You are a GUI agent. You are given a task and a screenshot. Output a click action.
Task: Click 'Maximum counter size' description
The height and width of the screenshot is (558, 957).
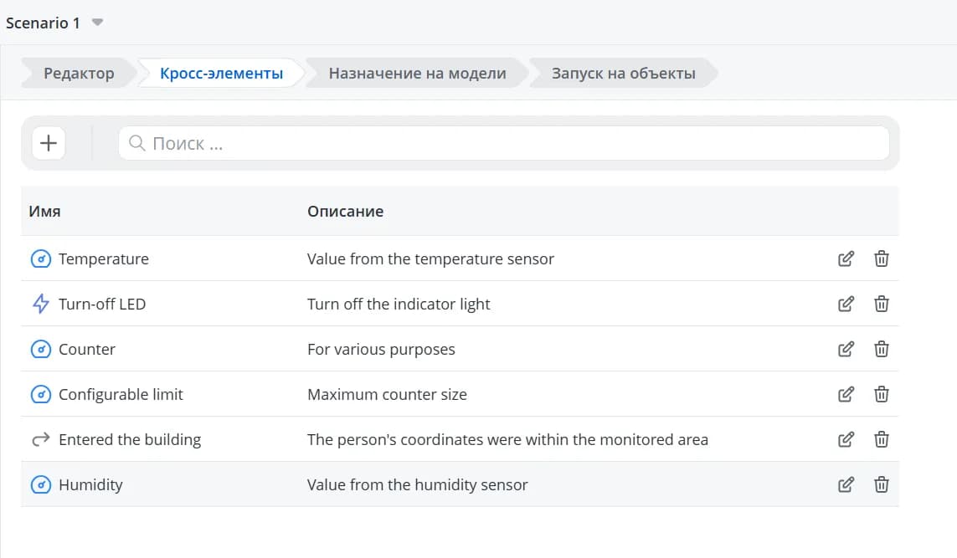[387, 394]
